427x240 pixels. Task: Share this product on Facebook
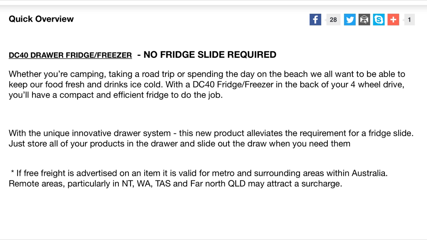tap(315, 20)
